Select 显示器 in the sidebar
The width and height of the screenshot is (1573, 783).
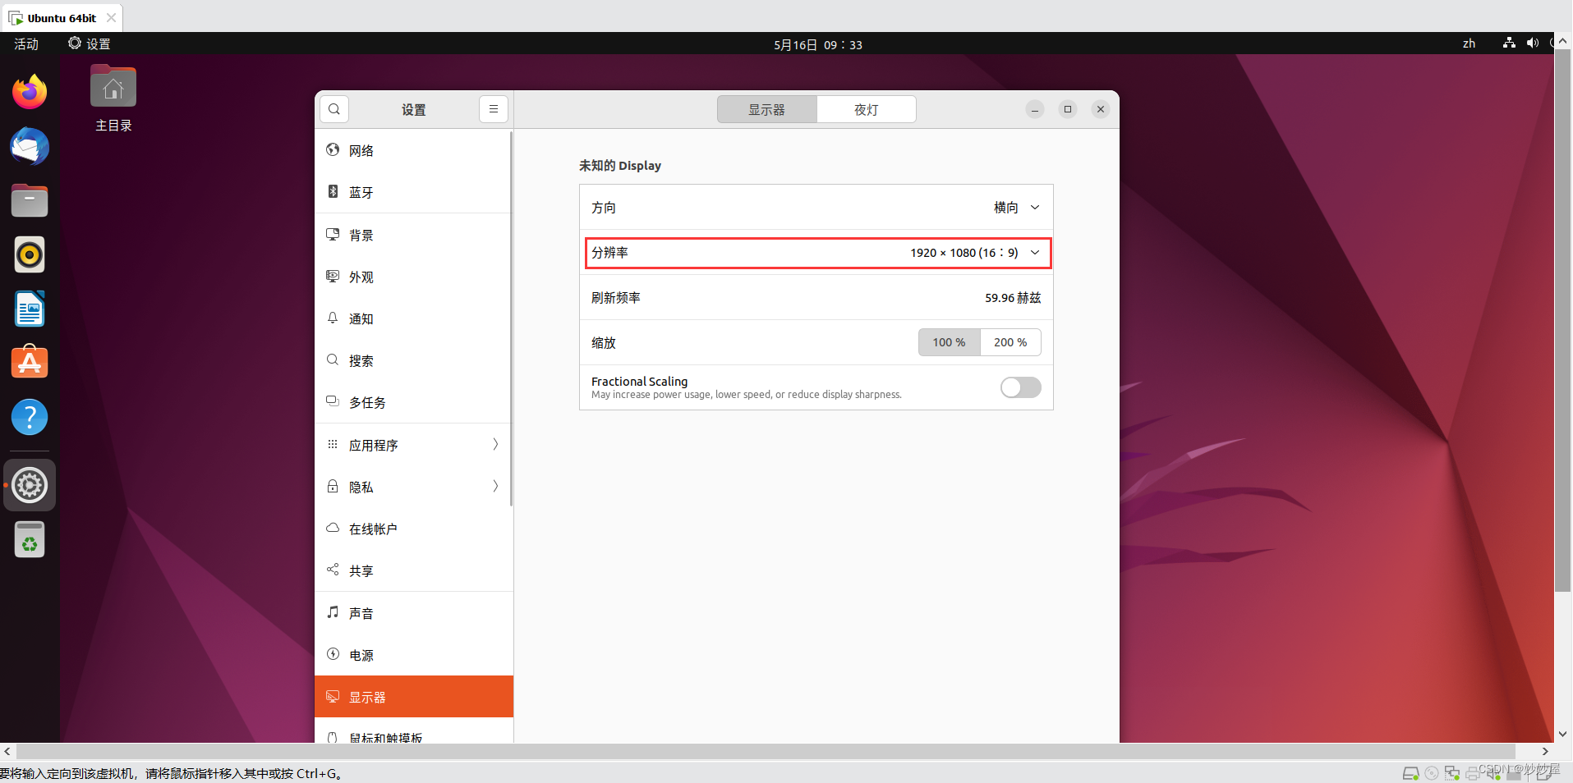[414, 697]
